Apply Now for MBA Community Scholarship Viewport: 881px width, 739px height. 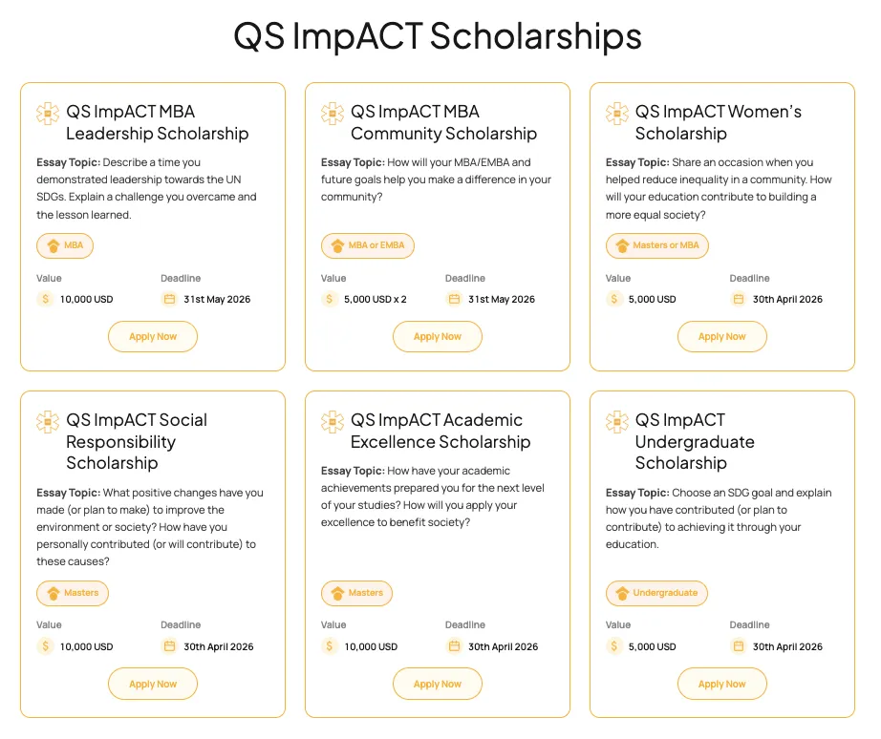tap(438, 337)
